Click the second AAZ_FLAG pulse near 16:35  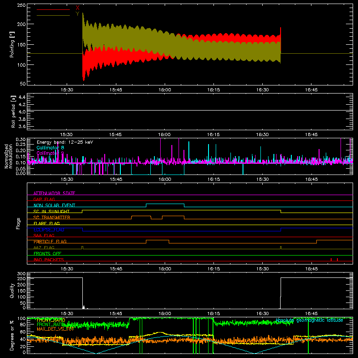(281, 247)
